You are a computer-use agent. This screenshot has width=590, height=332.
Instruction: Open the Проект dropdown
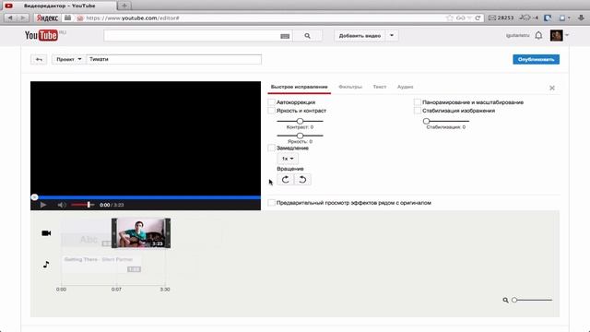tap(68, 59)
